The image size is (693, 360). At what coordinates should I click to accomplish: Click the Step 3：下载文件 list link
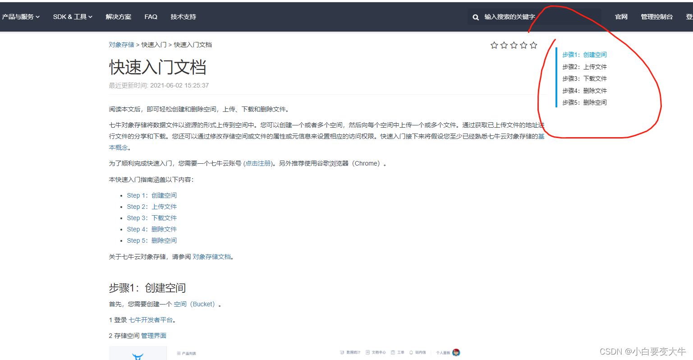152,218
